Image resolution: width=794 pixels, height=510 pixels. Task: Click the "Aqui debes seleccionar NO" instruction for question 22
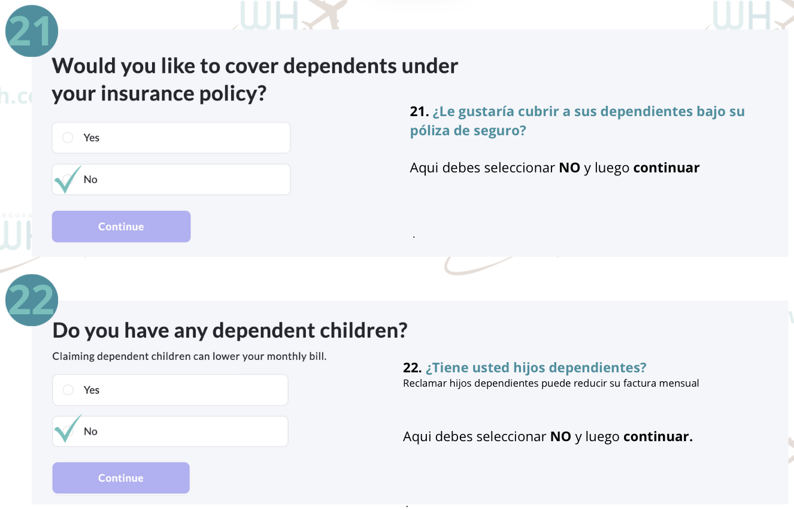pos(547,436)
